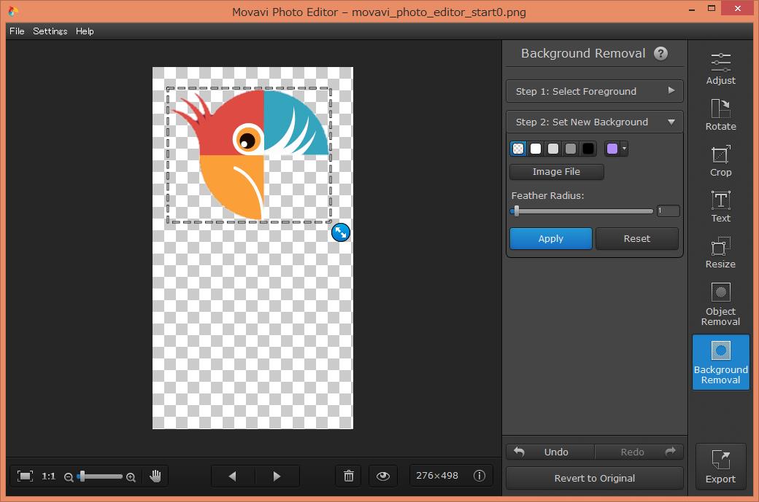Click the Image File button
This screenshot has height=502, width=759.
556,172
